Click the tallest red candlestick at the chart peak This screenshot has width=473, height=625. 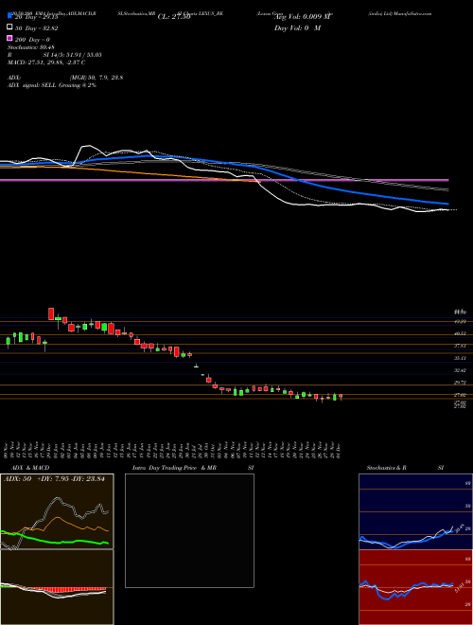[51, 313]
